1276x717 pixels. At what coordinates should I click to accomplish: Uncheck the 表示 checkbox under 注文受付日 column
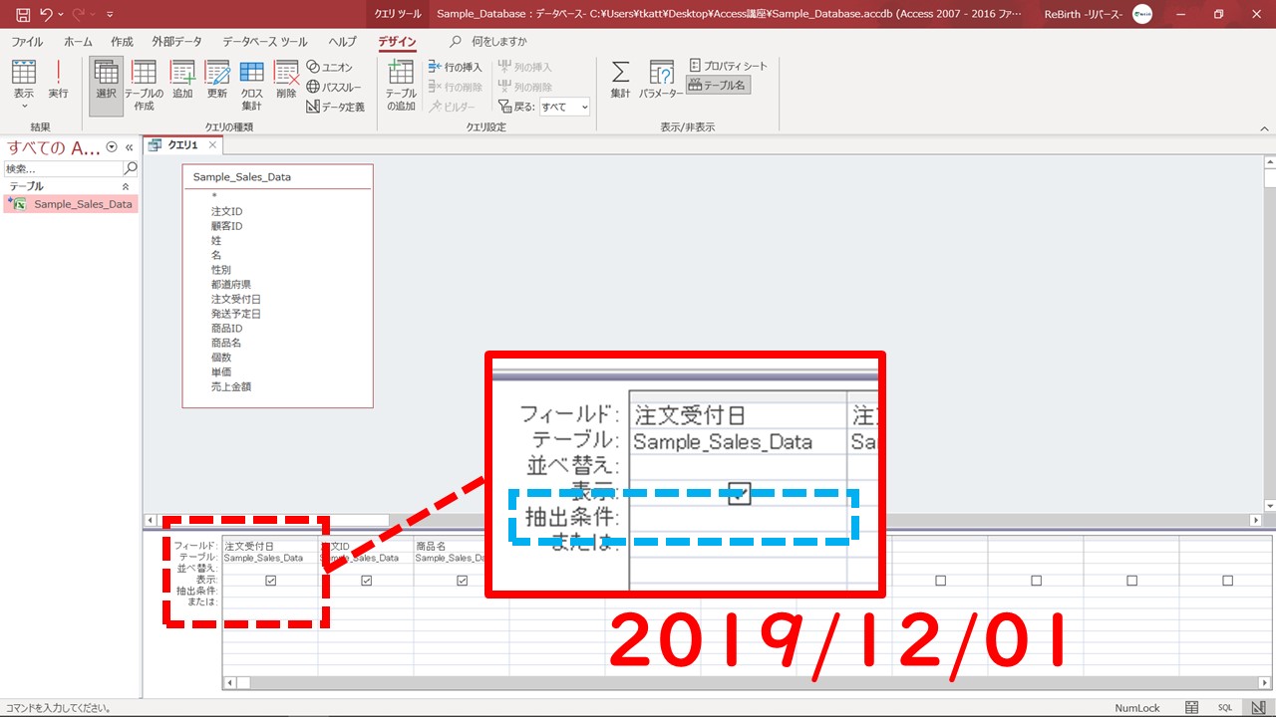270,581
